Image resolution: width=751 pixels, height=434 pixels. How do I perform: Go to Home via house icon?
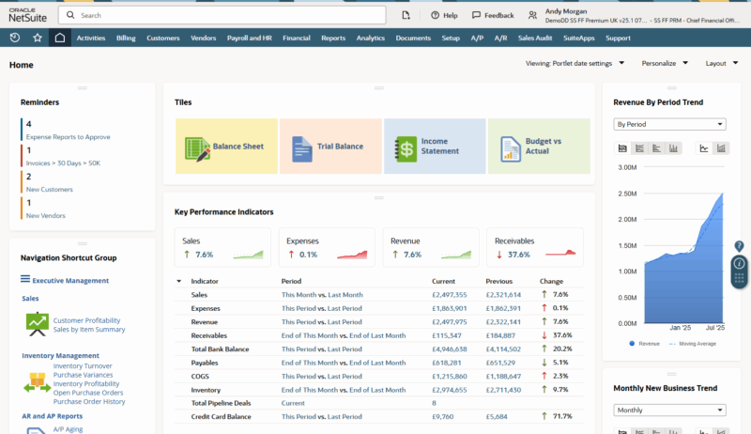[x=60, y=38]
